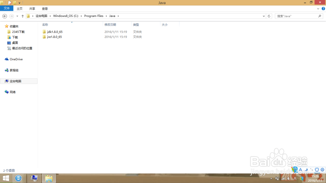Image resolution: width=326 pixels, height=183 pixels.
Task: Open the recent locations dropdown arrow
Action: (x=17, y=16)
